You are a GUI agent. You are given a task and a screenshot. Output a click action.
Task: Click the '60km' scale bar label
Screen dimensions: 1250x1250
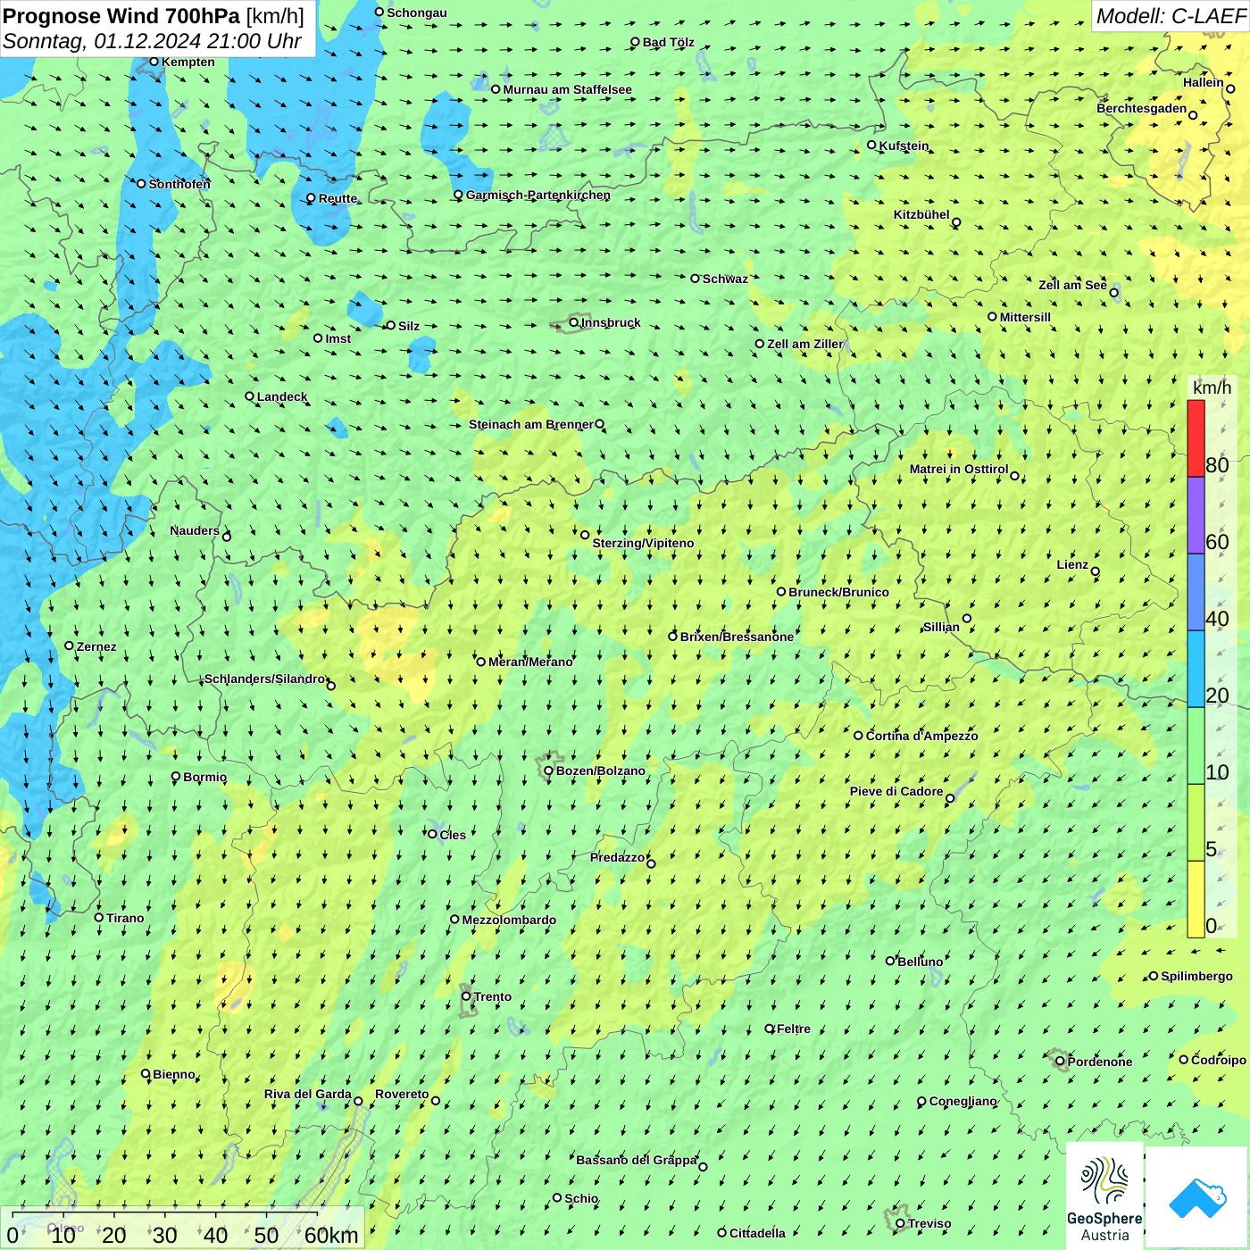click(x=331, y=1236)
